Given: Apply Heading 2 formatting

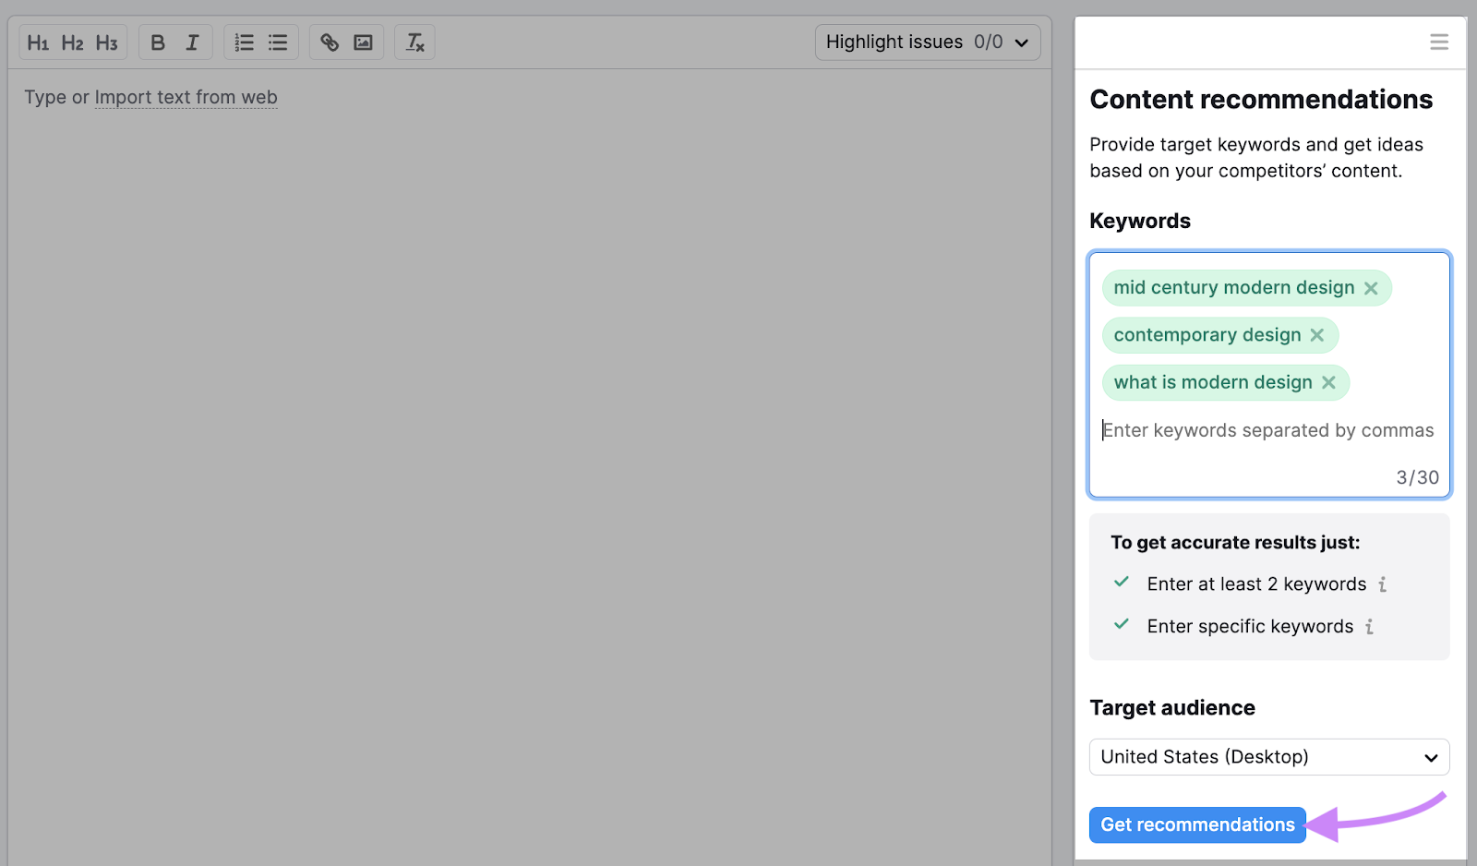Looking at the screenshot, I should [x=72, y=42].
